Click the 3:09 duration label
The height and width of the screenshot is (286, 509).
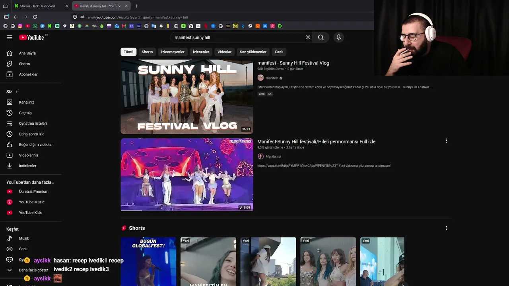point(245,207)
